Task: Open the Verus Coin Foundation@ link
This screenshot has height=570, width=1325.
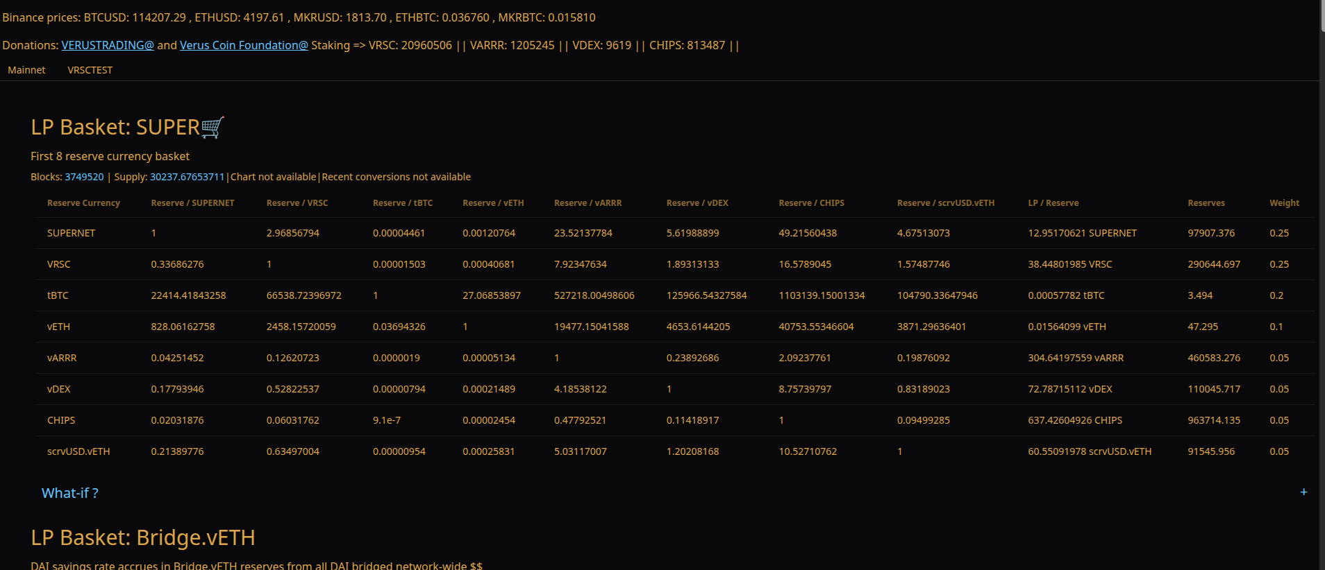Action: tap(244, 45)
